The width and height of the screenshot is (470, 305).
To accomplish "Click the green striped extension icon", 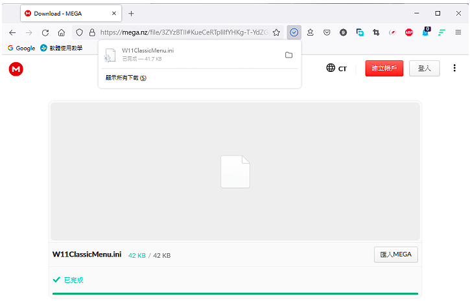I will pyautogui.click(x=441, y=32).
